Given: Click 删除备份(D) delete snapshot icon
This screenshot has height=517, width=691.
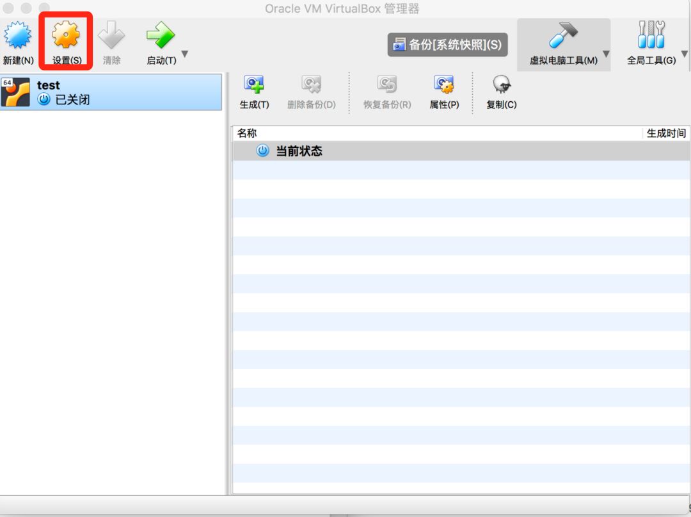Looking at the screenshot, I should coord(311,85).
